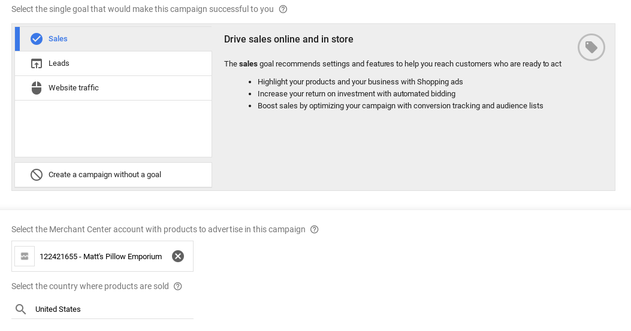Click the blue Sales checkmark icon

pos(37,39)
